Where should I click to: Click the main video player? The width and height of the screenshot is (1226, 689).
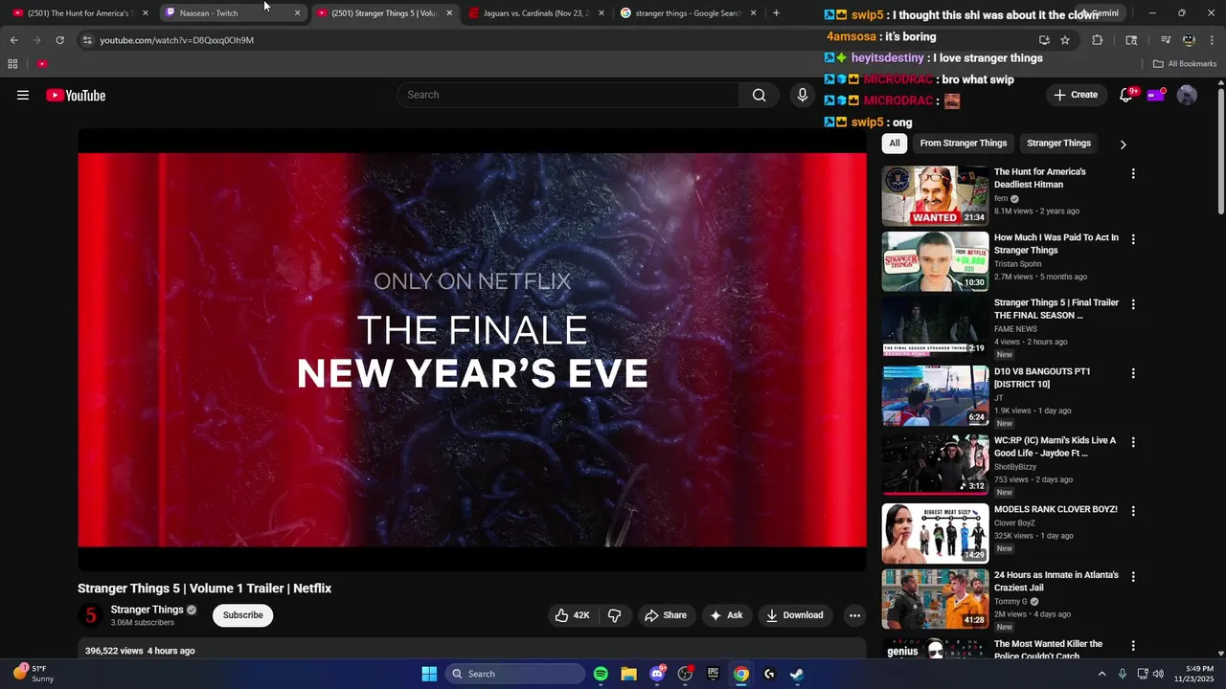pos(472,350)
